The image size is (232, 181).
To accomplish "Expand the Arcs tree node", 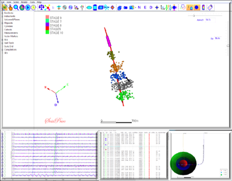I will click(2, 40).
